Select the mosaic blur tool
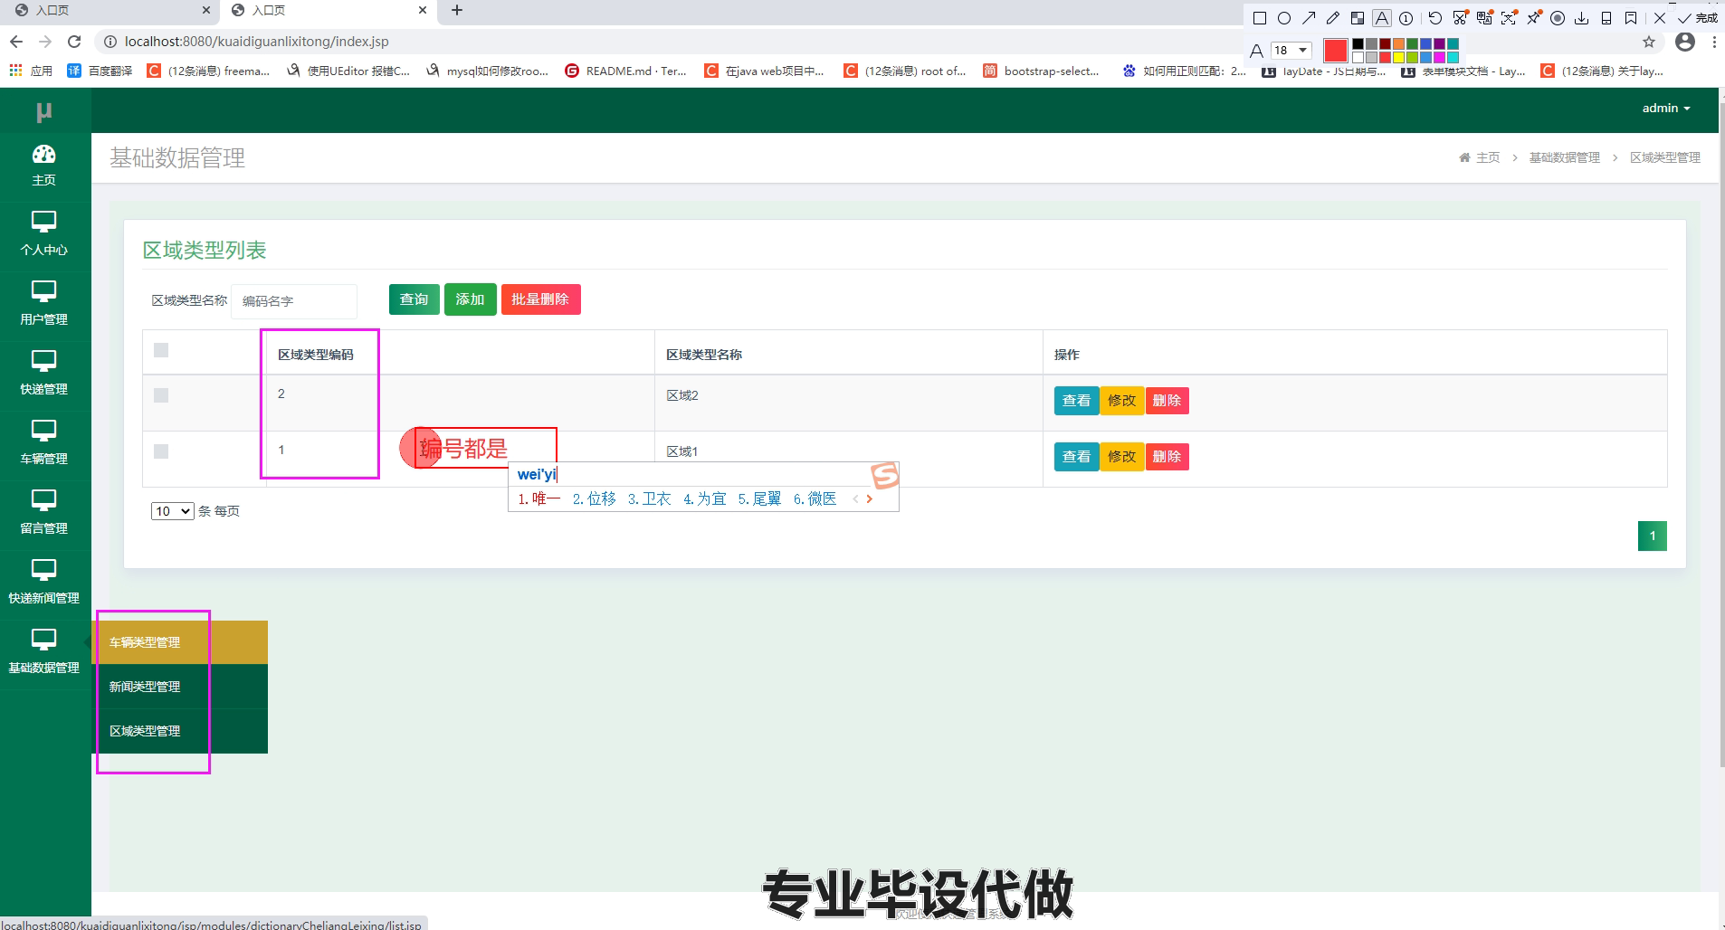The height and width of the screenshot is (930, 1725). click(1358, 18)
